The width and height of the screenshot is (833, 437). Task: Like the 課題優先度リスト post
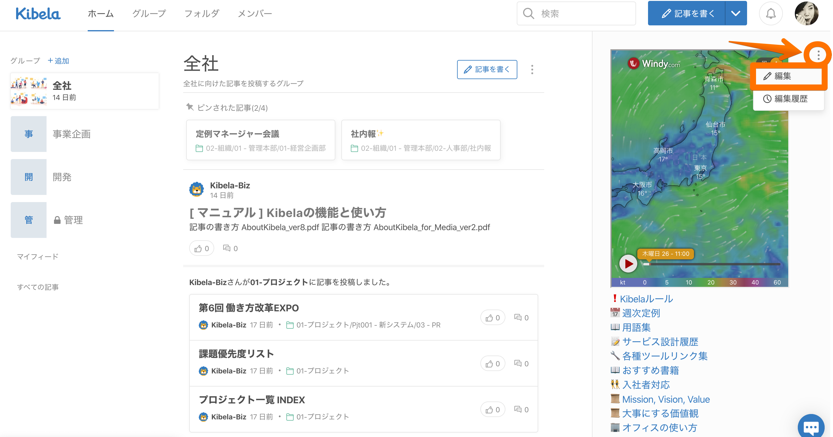493,364
